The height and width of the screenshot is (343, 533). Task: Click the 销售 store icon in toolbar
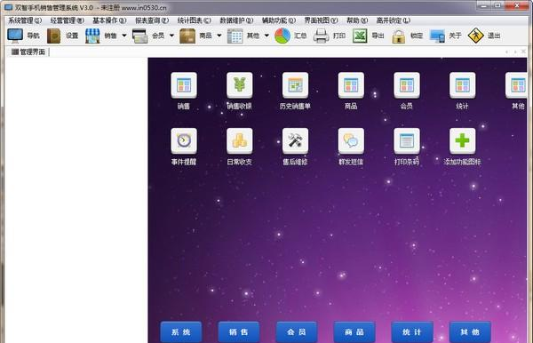coord(92,36)
